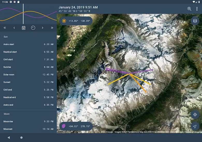Tap the battery status icon
Screen dimensions: 202x142
point(199,2)
